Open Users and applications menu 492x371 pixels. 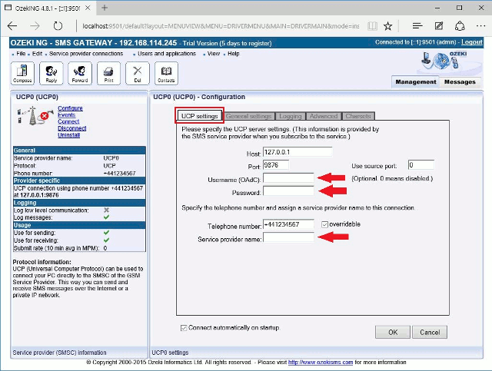coord(167,54)
